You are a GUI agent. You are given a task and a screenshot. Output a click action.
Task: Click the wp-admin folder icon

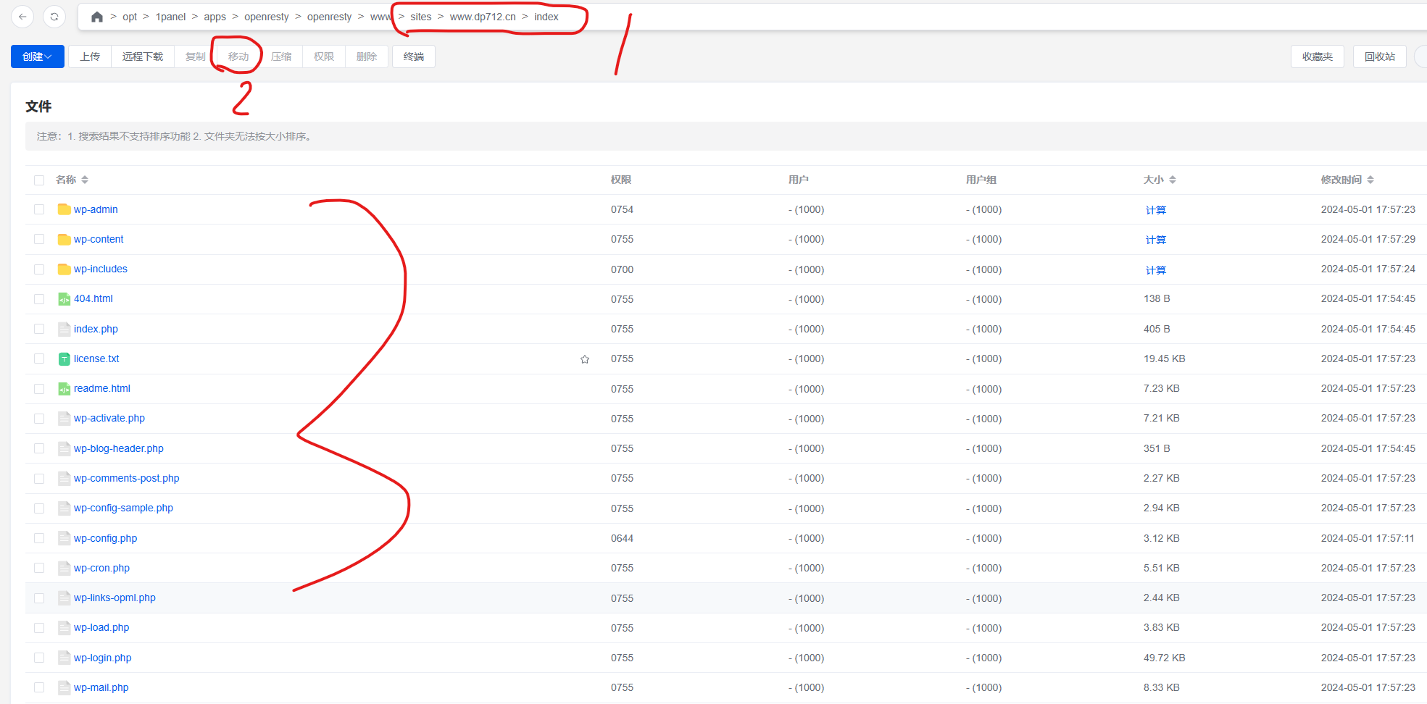tap(64, 210)
